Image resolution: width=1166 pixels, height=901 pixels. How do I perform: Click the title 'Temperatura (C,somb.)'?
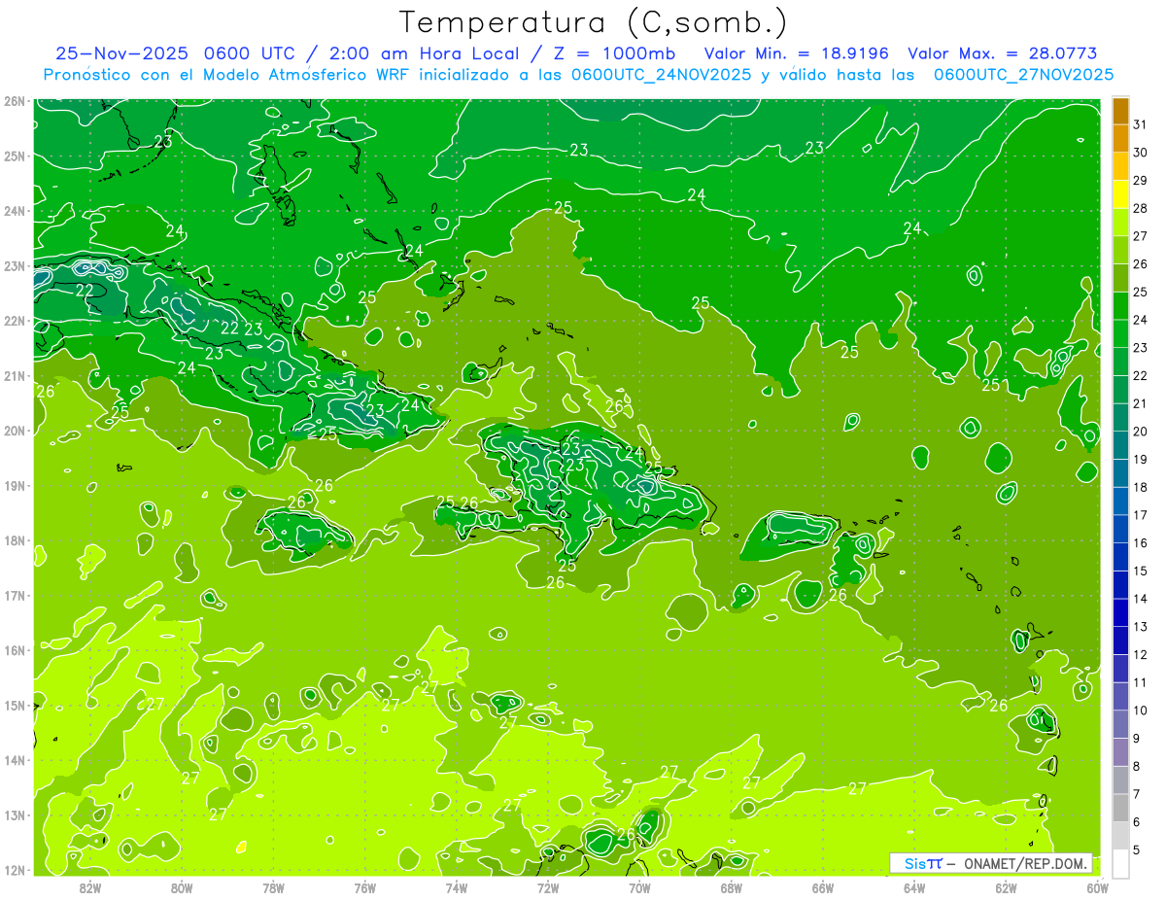click(x=594, y=22)
